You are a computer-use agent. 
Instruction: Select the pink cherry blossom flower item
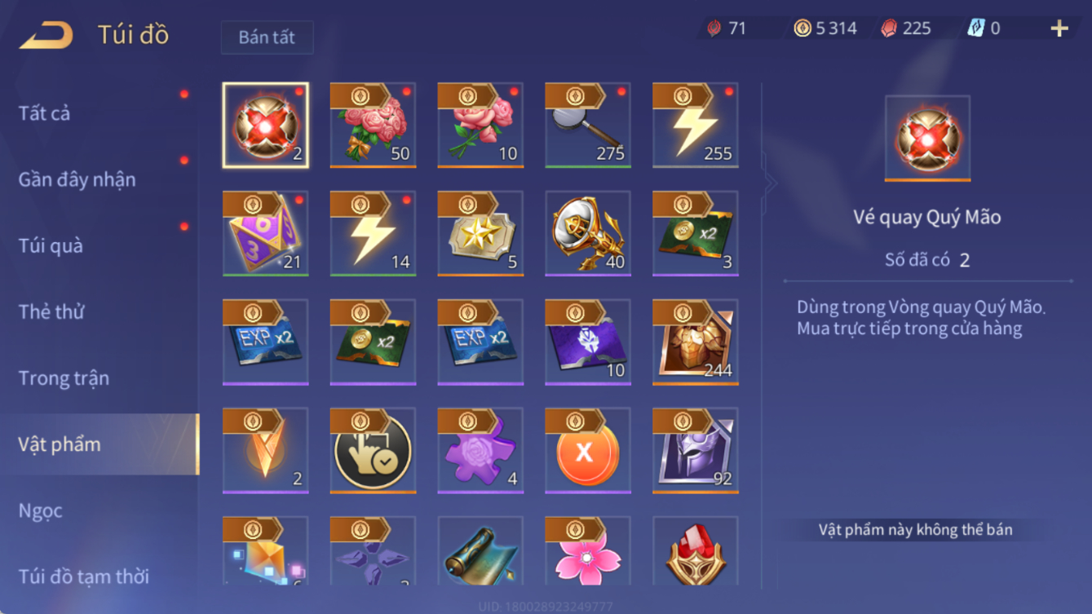(x=588, y=550)
